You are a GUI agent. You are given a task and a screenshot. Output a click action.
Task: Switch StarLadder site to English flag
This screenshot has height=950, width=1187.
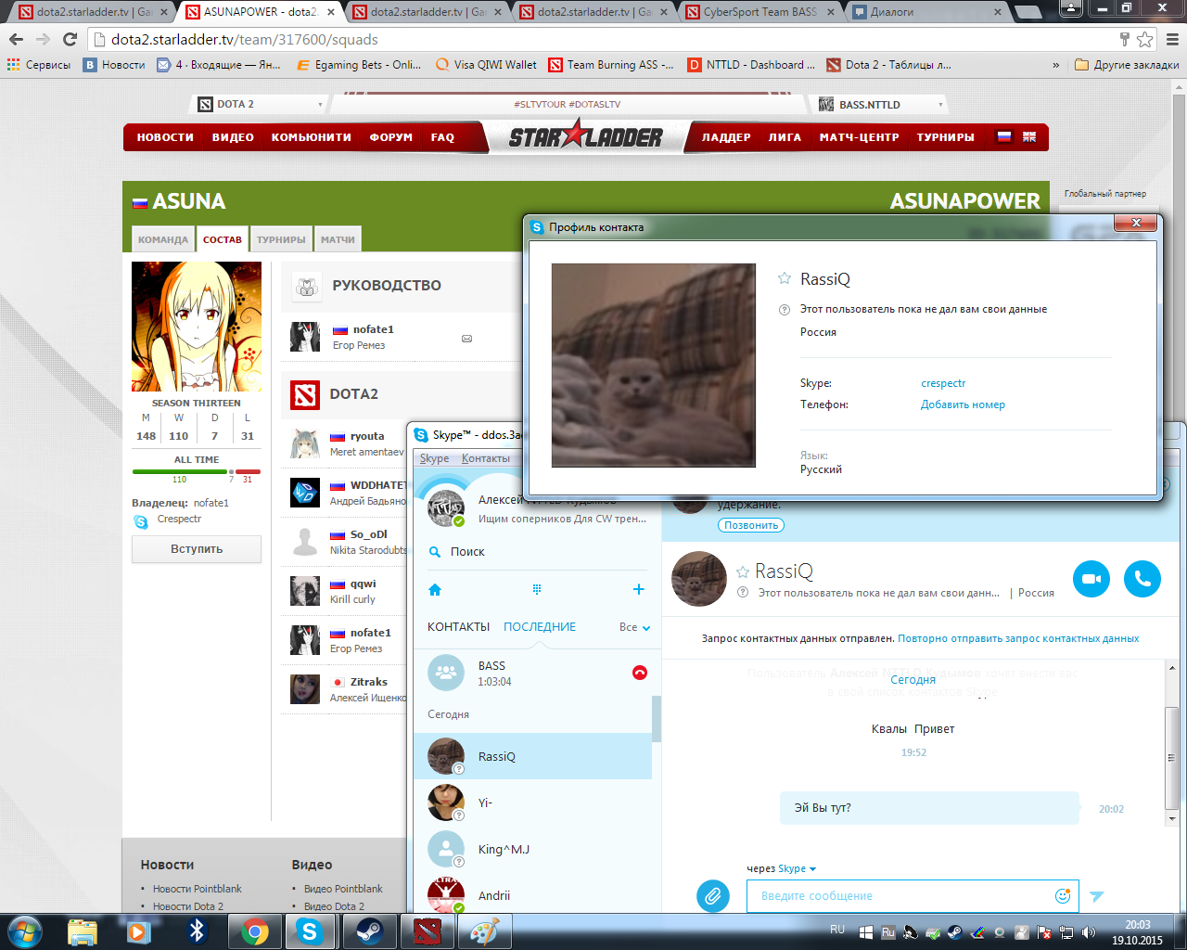(1029, 136)
